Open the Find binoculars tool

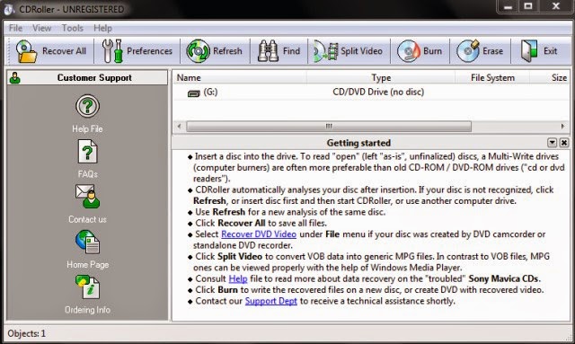point(268,51)
